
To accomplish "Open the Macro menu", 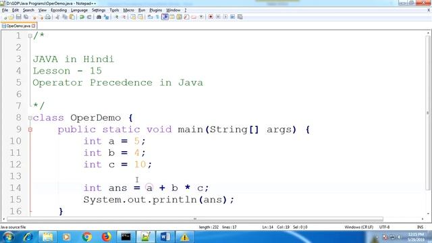I will pos(128,10).
